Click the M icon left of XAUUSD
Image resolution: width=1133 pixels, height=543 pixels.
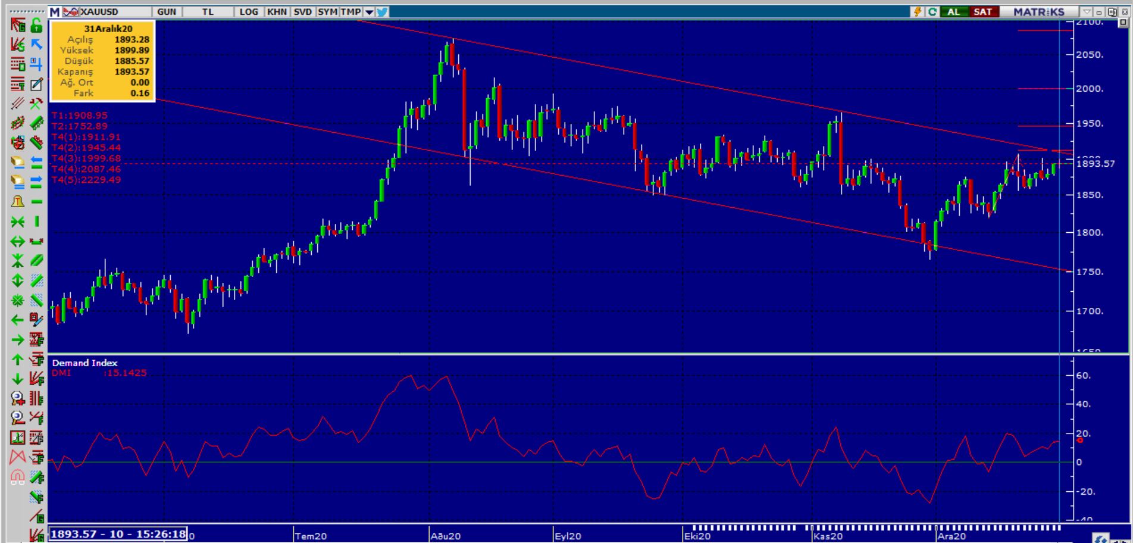click(55, 11)
